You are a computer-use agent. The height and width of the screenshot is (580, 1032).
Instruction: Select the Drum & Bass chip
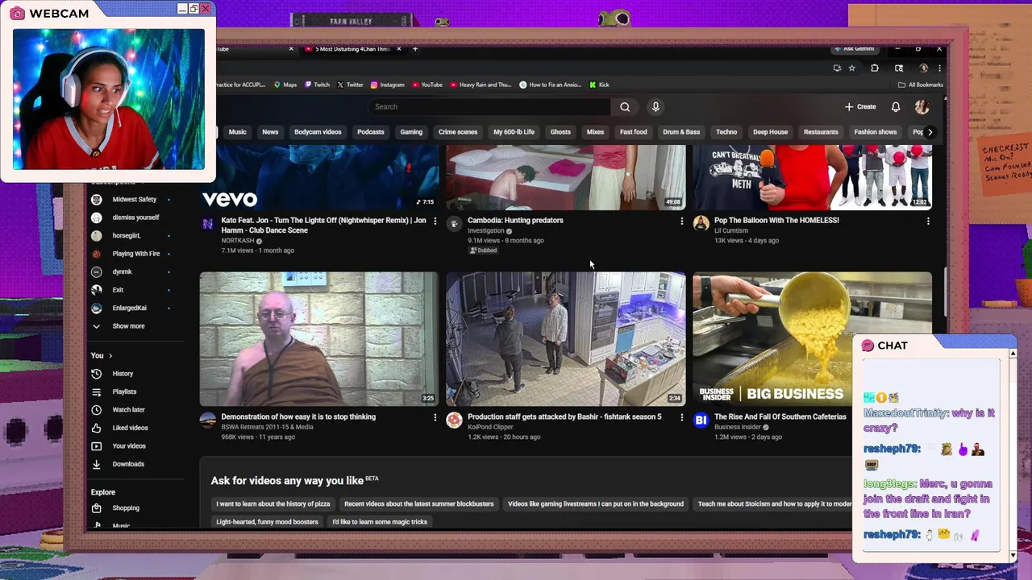(681, 132)
